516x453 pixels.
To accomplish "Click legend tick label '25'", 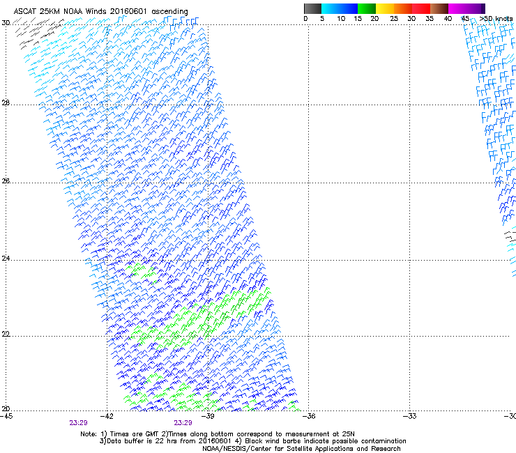I will (394, 19).
